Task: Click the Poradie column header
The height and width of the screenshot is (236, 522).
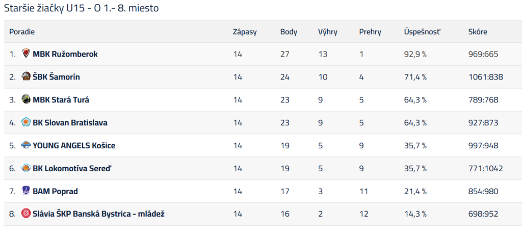Action: pyautogui.click(x=22, y=32)
